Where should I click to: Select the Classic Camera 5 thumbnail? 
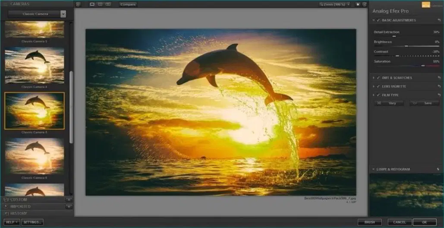point(35,111)
